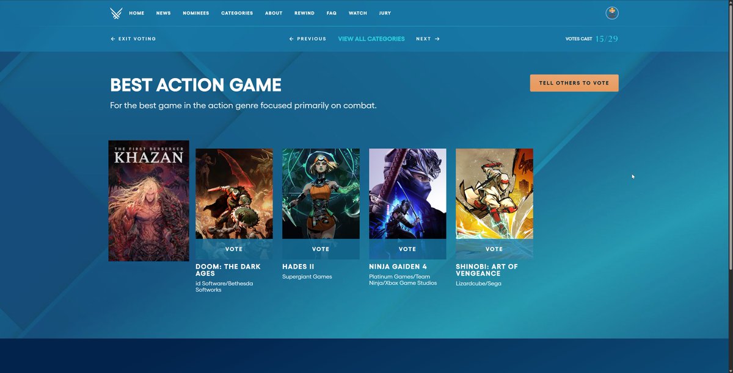The image size is (733, 373).
Task: Click the Ninja Gaiden 4 title text
Action: tap(398, 267)
